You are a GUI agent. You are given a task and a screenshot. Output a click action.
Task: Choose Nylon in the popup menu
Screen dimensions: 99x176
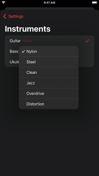[x=48, y=51]
